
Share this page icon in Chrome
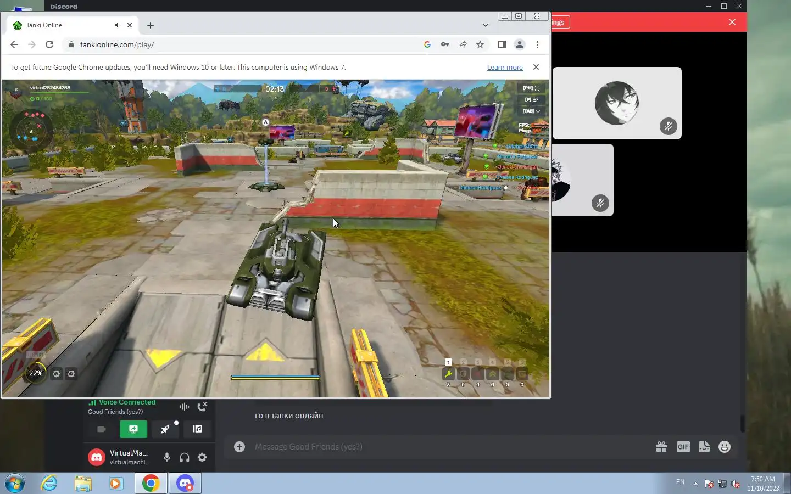tap(463, 44)
